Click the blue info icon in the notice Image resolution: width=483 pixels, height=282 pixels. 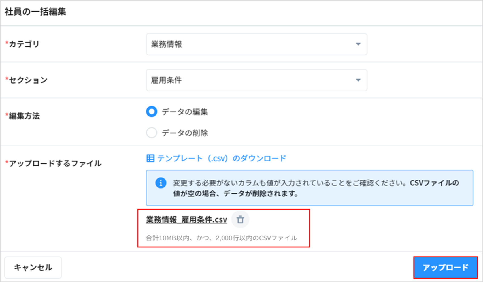coord(161,183)
